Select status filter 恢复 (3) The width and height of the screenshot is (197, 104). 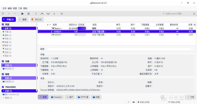[7, 42]
